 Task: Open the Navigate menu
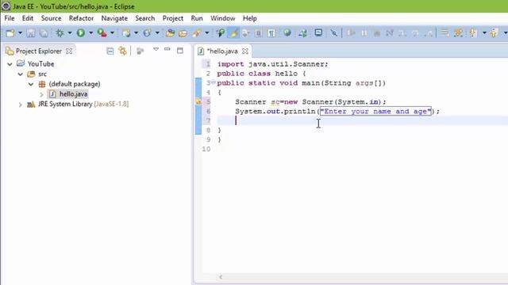pyautogui.click(x=114, y=18)
